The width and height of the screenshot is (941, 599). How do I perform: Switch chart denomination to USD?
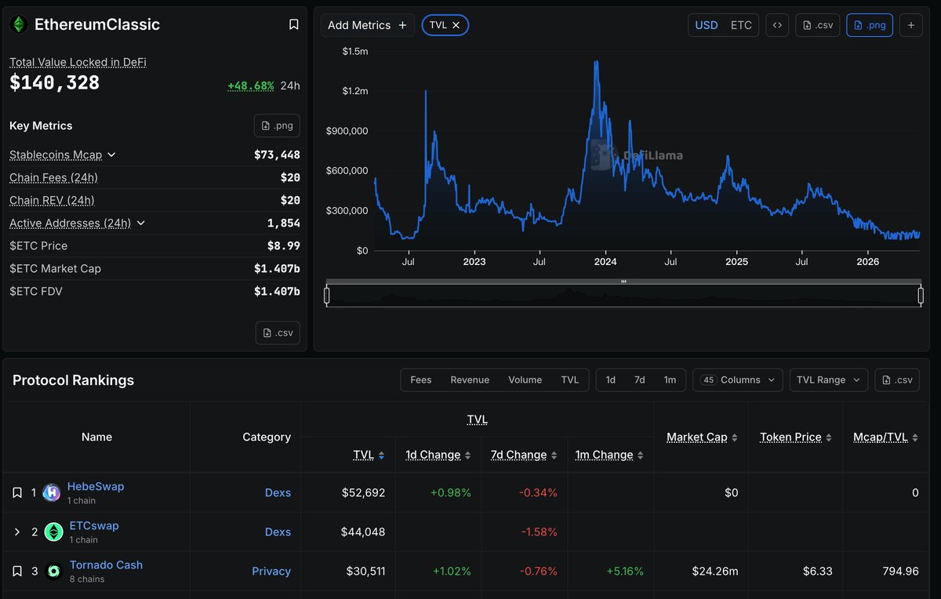[x=707, y=25]
